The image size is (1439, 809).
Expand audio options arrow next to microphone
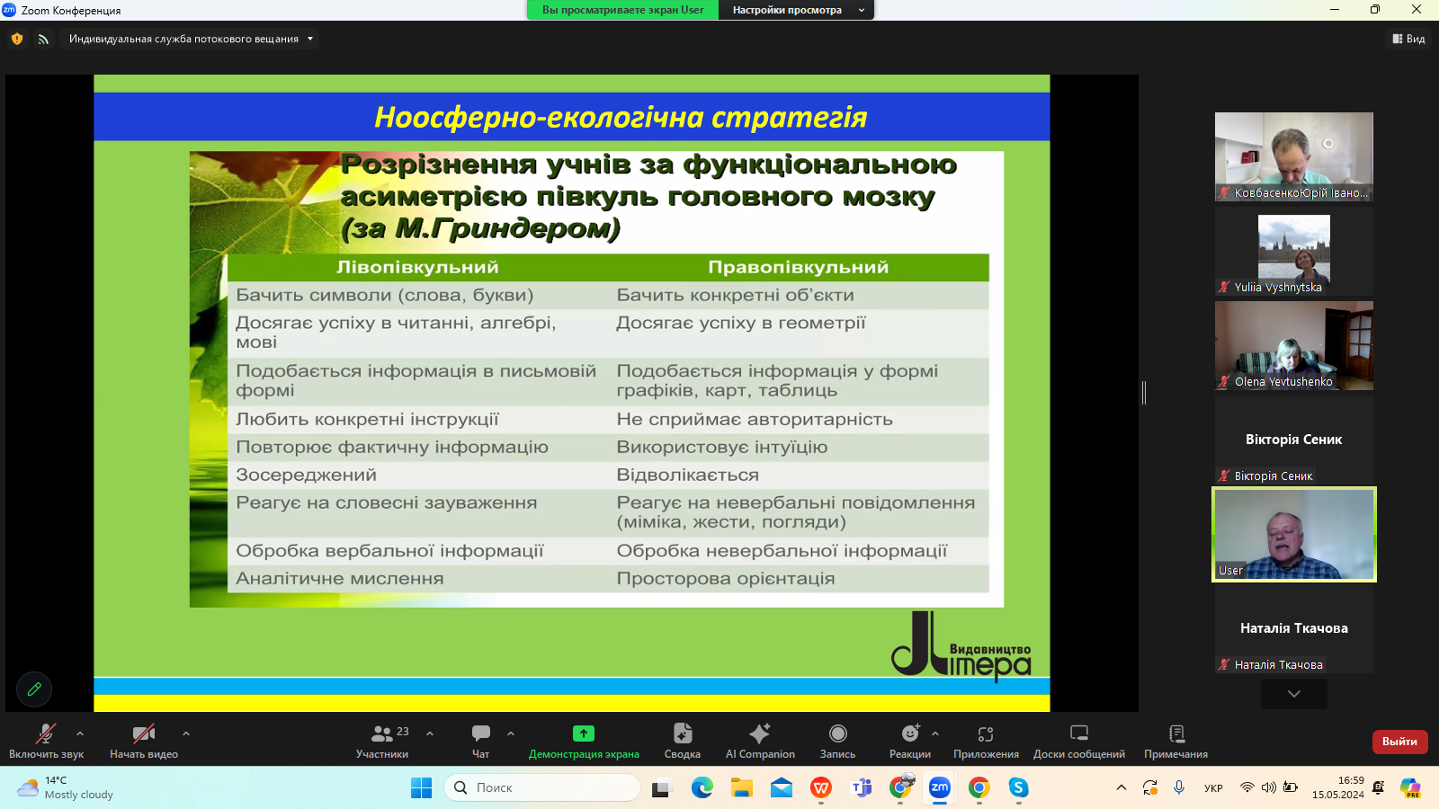(x=80, y=733)
